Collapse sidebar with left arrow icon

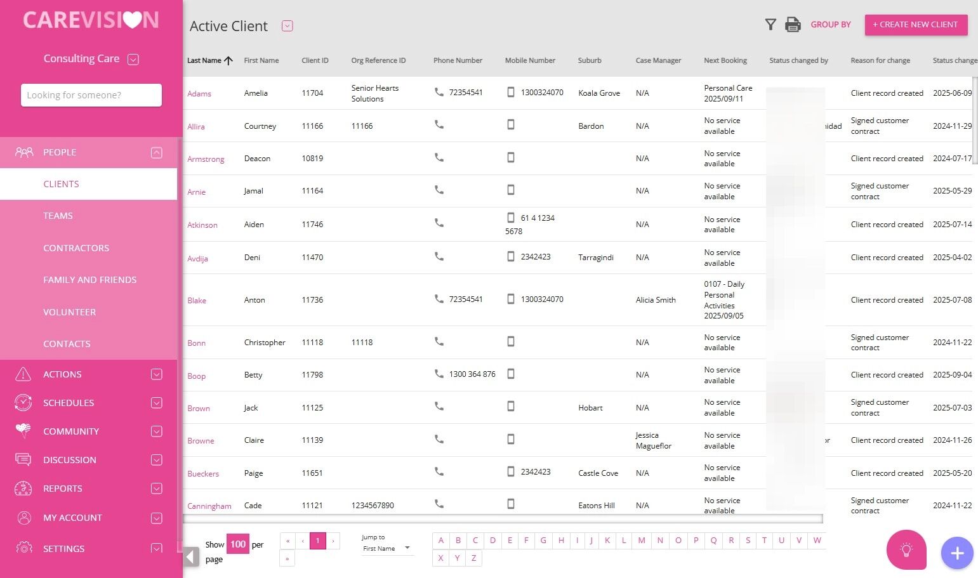pyautogui.click(x=191, y=557)
